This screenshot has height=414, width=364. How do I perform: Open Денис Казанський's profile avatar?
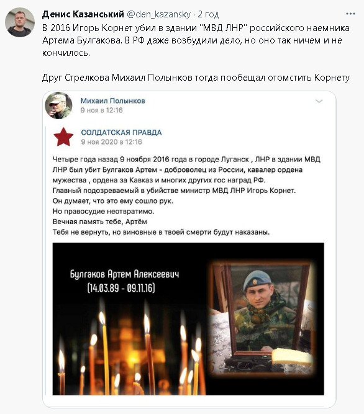(x=20, y=22)
